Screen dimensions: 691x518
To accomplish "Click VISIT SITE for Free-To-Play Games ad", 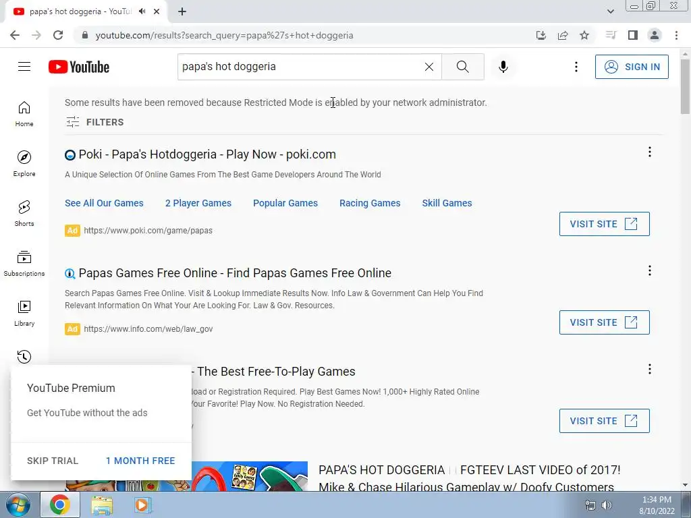I will point(604,421).
